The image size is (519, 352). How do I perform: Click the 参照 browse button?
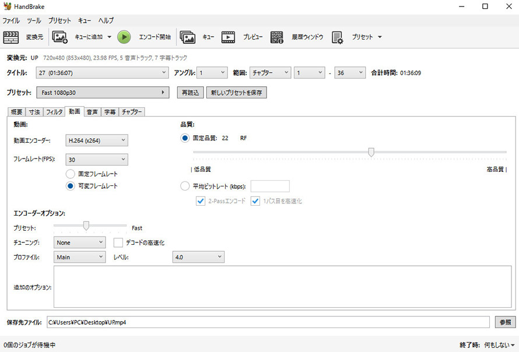(x=505, y=322)
